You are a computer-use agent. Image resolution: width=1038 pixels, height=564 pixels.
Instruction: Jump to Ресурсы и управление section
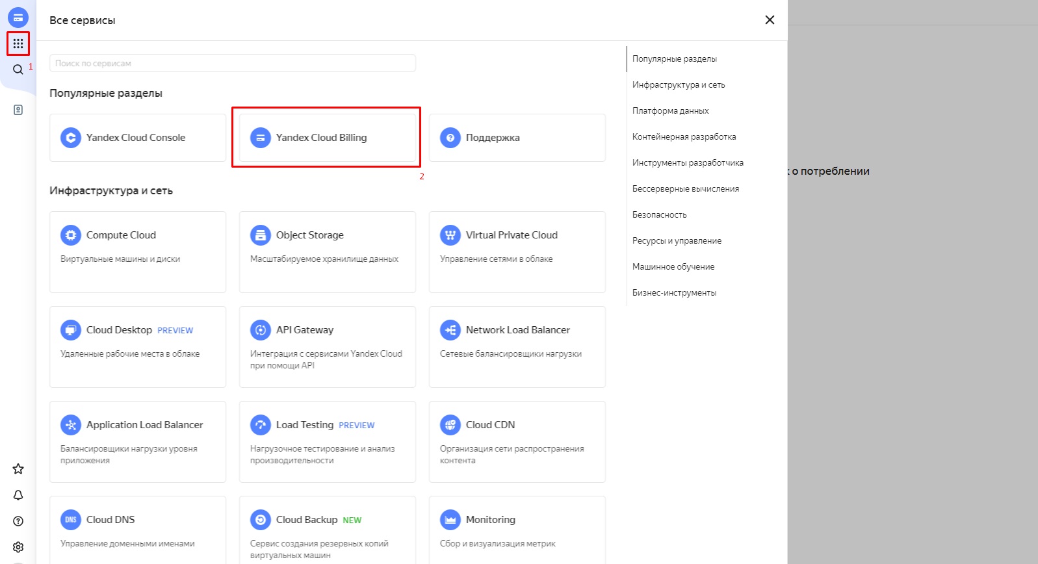point(677,241)
